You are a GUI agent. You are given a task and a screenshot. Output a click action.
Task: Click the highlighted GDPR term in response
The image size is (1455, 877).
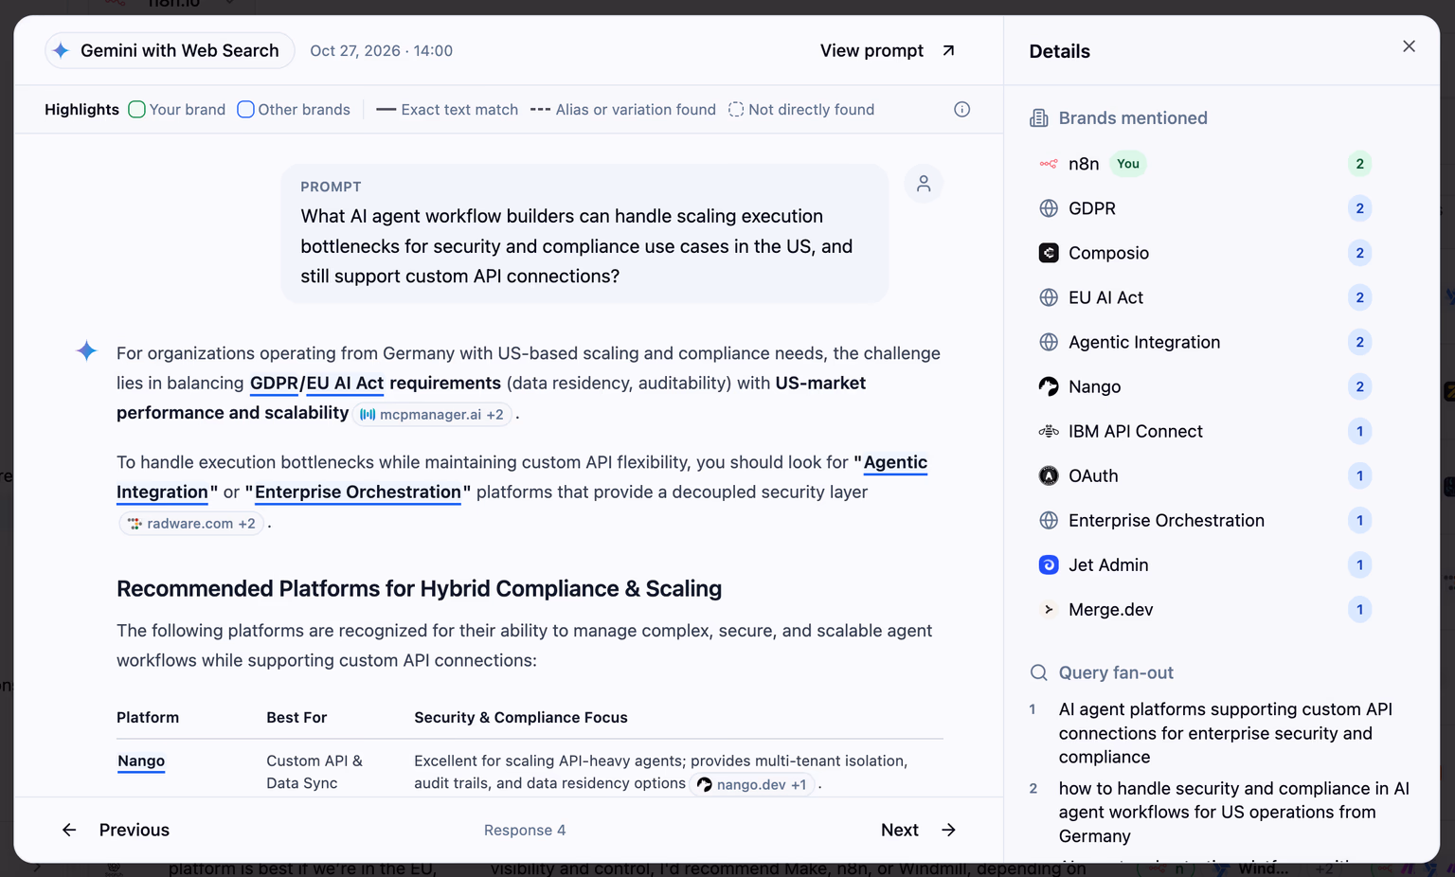(274, 383)
